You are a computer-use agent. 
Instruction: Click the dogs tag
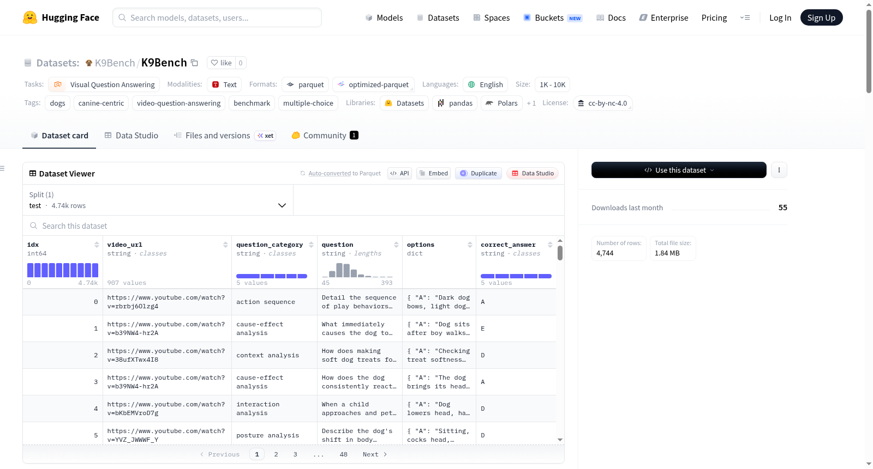57,103
